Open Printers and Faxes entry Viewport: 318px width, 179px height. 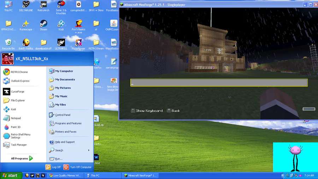pyautogui.click(x=63, y=132)
